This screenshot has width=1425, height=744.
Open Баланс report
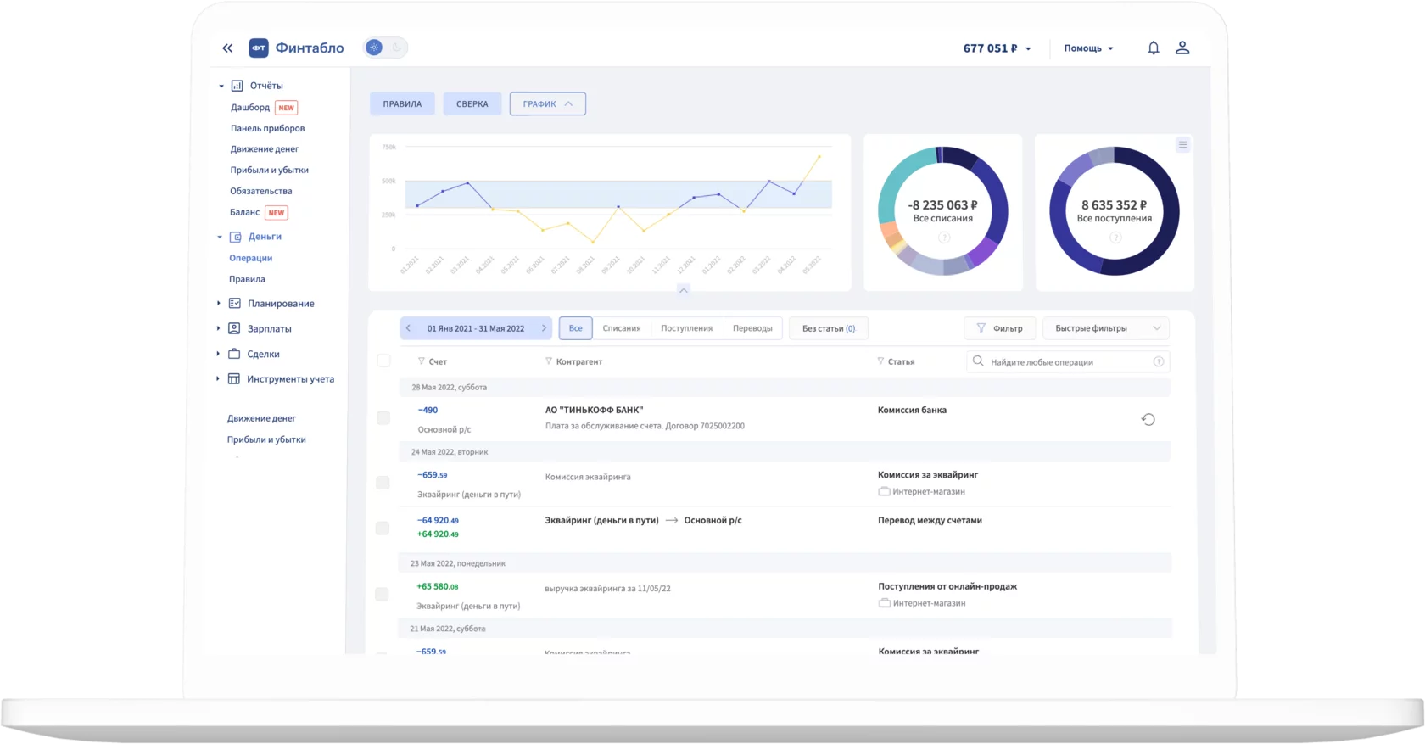click(245, 212)
